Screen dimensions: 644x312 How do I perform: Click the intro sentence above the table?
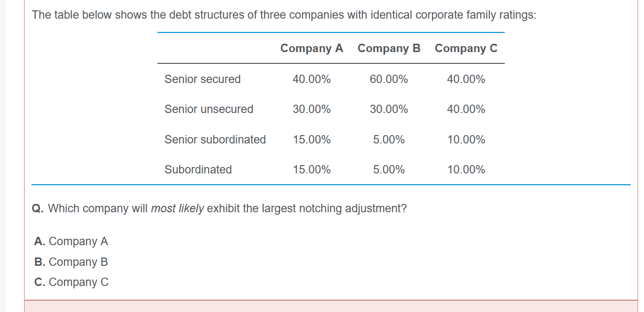pyautogui.click(x=284, y=15)
